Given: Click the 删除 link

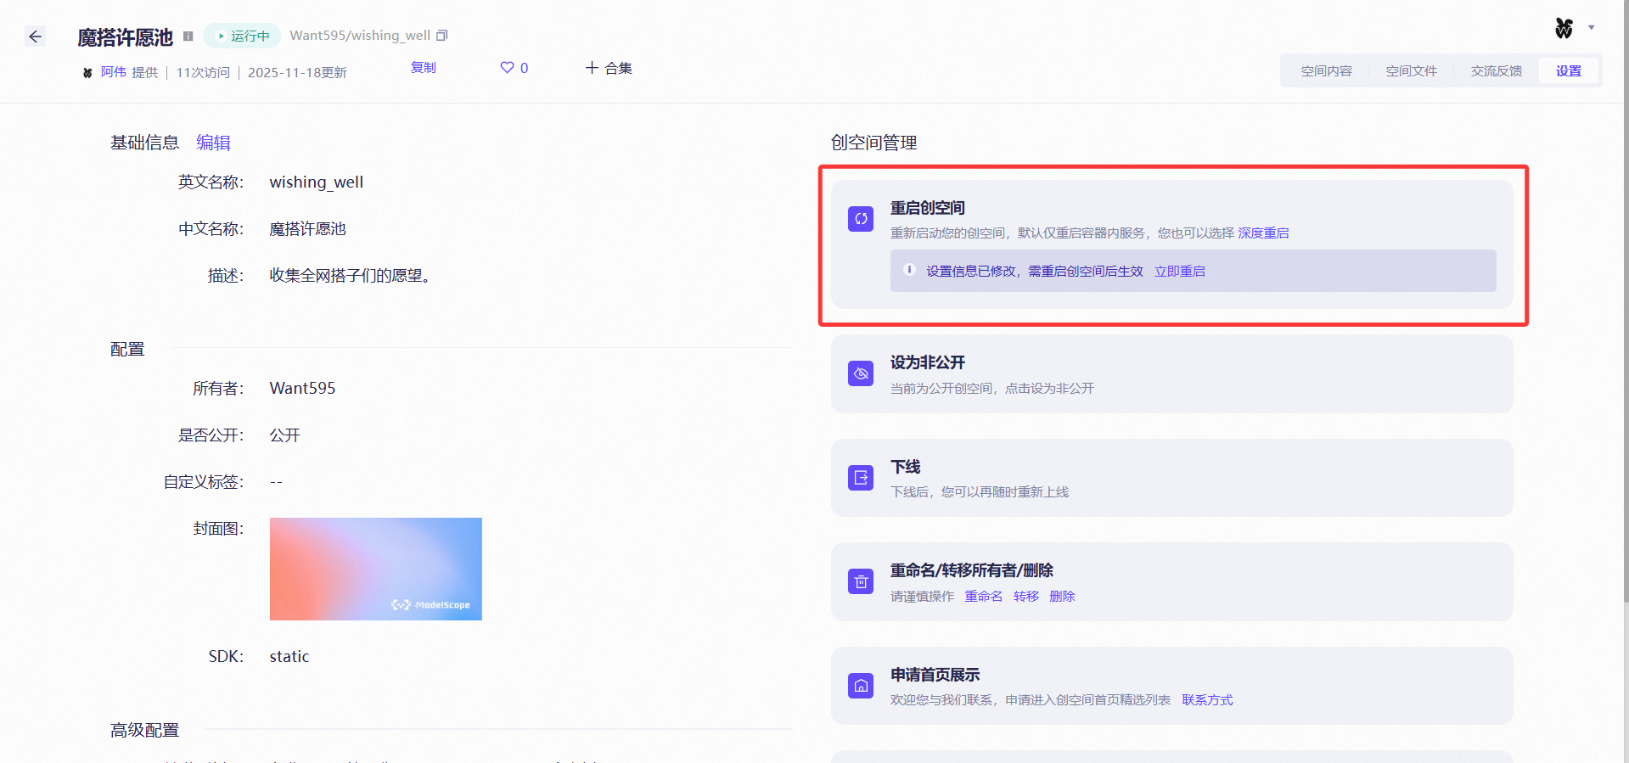Looking at the screenshot, I should coord(1062,597).
